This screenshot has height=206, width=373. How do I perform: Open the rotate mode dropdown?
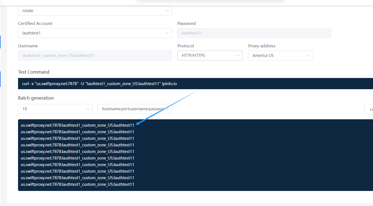pyautogui.click(x=95, y=11)
